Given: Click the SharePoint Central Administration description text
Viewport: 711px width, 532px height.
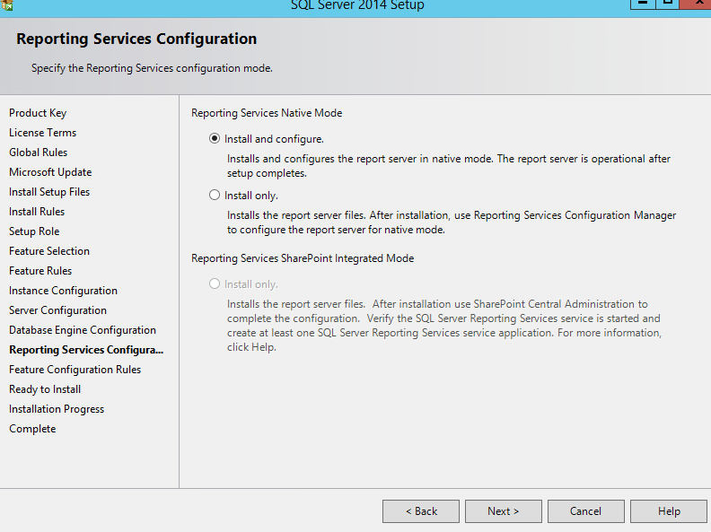Looking at the screenshot, I should coord(444,326).
